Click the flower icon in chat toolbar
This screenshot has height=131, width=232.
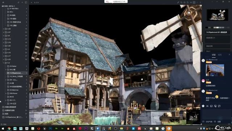pyautogui.click(x=203, y=106)
